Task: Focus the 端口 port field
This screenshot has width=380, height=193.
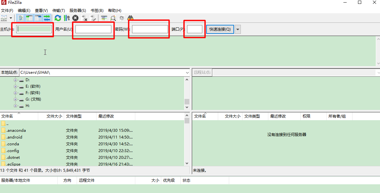Action: point(195,29)
